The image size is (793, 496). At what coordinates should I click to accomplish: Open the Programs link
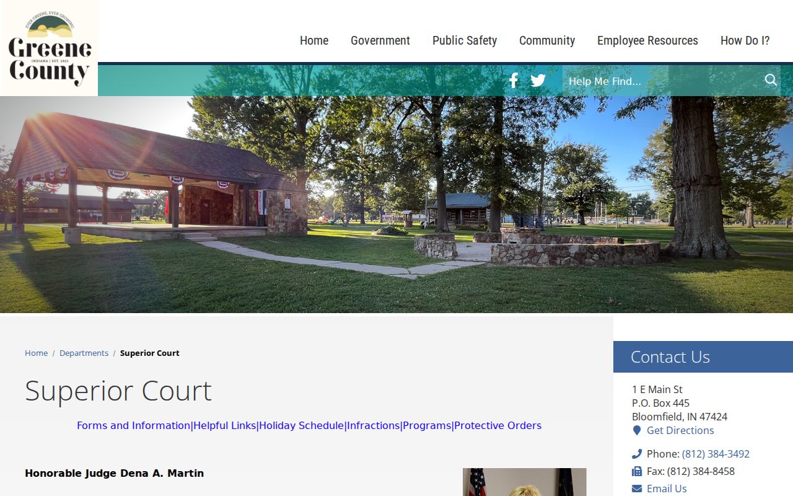coord(427,425)
